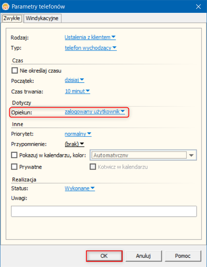Switch to the Windykacyjne tab

[42, 18]
